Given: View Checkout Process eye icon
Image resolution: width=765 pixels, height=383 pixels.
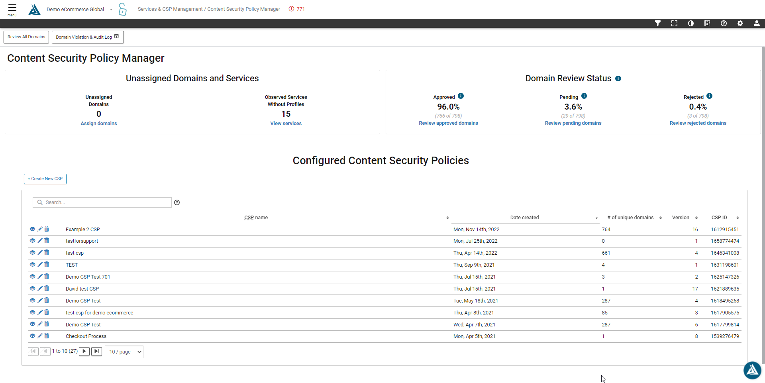Looking at the screenshot, I should coord(33,336).
